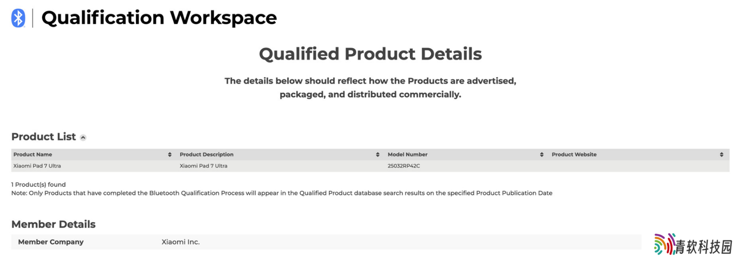Click the Qualified Product Details heading
The height and width of the screenshot is (257, 745).
point(370,54)
